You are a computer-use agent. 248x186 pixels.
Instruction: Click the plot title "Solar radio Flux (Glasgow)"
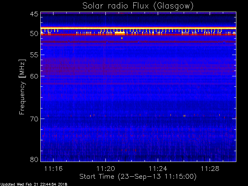(x=138, y=6)
